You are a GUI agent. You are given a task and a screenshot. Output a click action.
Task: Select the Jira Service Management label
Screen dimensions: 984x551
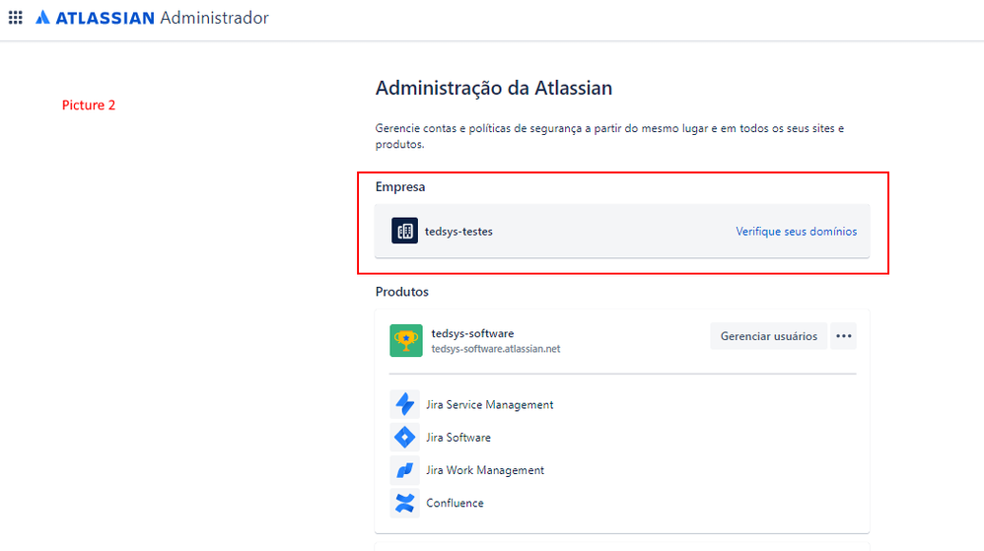(x=489, y=405)
